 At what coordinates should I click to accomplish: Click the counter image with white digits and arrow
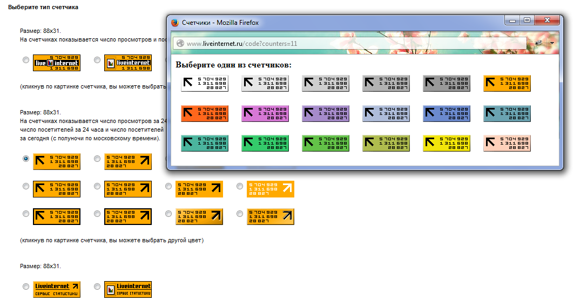271,189
